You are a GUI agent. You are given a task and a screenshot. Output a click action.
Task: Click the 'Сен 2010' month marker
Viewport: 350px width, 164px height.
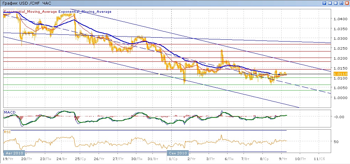click(177, 153)
